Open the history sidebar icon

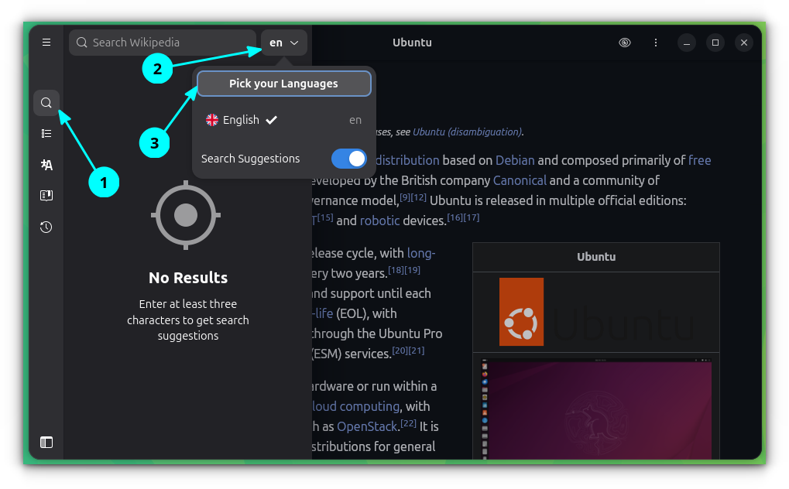(x=46, y=227)
